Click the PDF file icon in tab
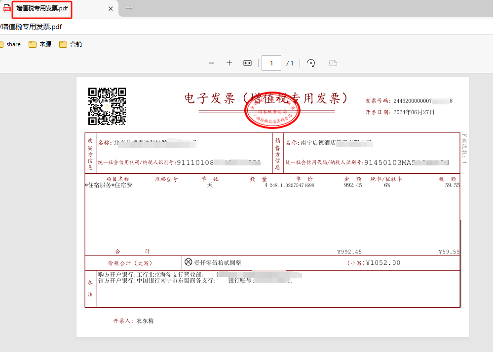The width and height of the screenshot is (493, 352). 7,8
